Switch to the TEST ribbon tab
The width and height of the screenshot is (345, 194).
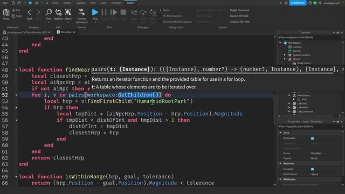pyautogui.click(x=93, y=3)
